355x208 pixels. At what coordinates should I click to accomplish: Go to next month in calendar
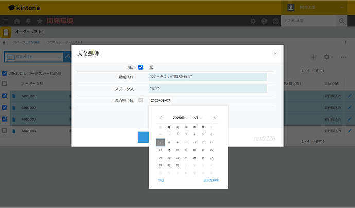pyautogui.click(x=214, y=118)
